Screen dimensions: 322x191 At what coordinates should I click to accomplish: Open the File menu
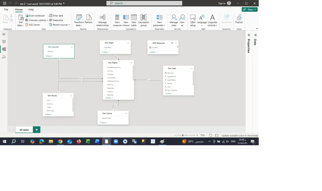click(6, 9)
